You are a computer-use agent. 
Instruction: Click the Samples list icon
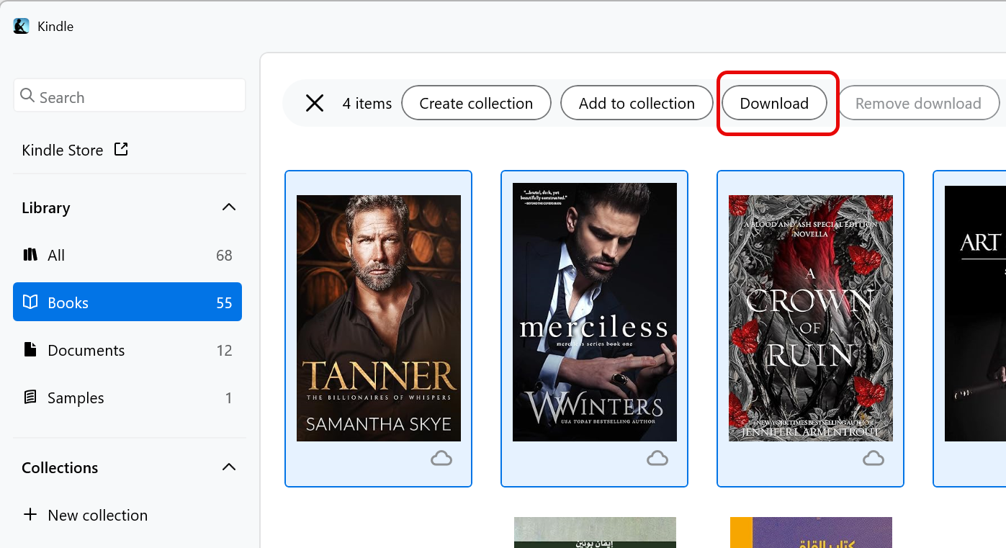tap(30, 397)
